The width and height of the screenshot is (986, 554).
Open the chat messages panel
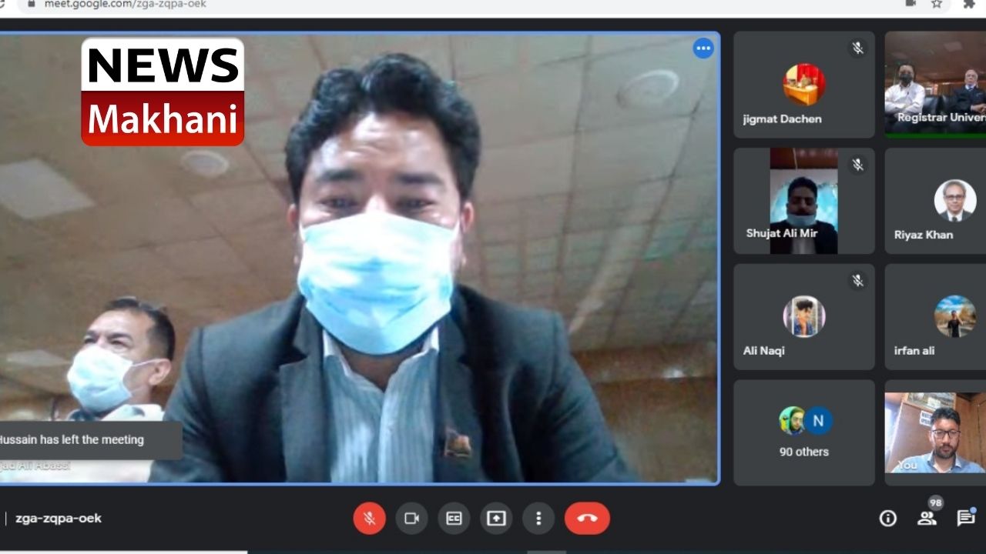(965, 518)
